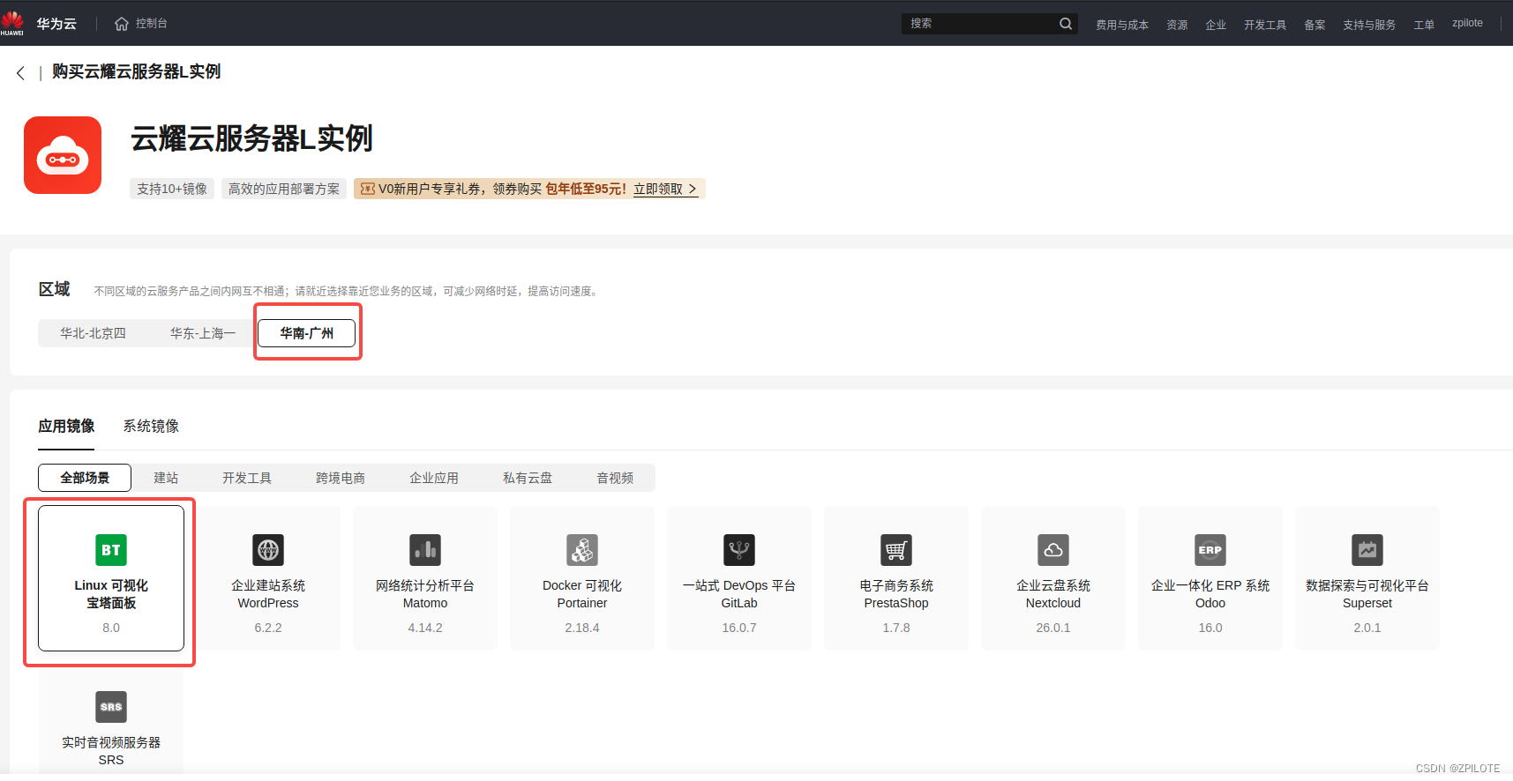Click the 数据探索与可视化平台 Superset label

click(x=1367, y=594)
